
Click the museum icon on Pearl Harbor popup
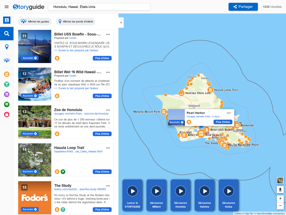pyautogui.click(x=189, y=122)
